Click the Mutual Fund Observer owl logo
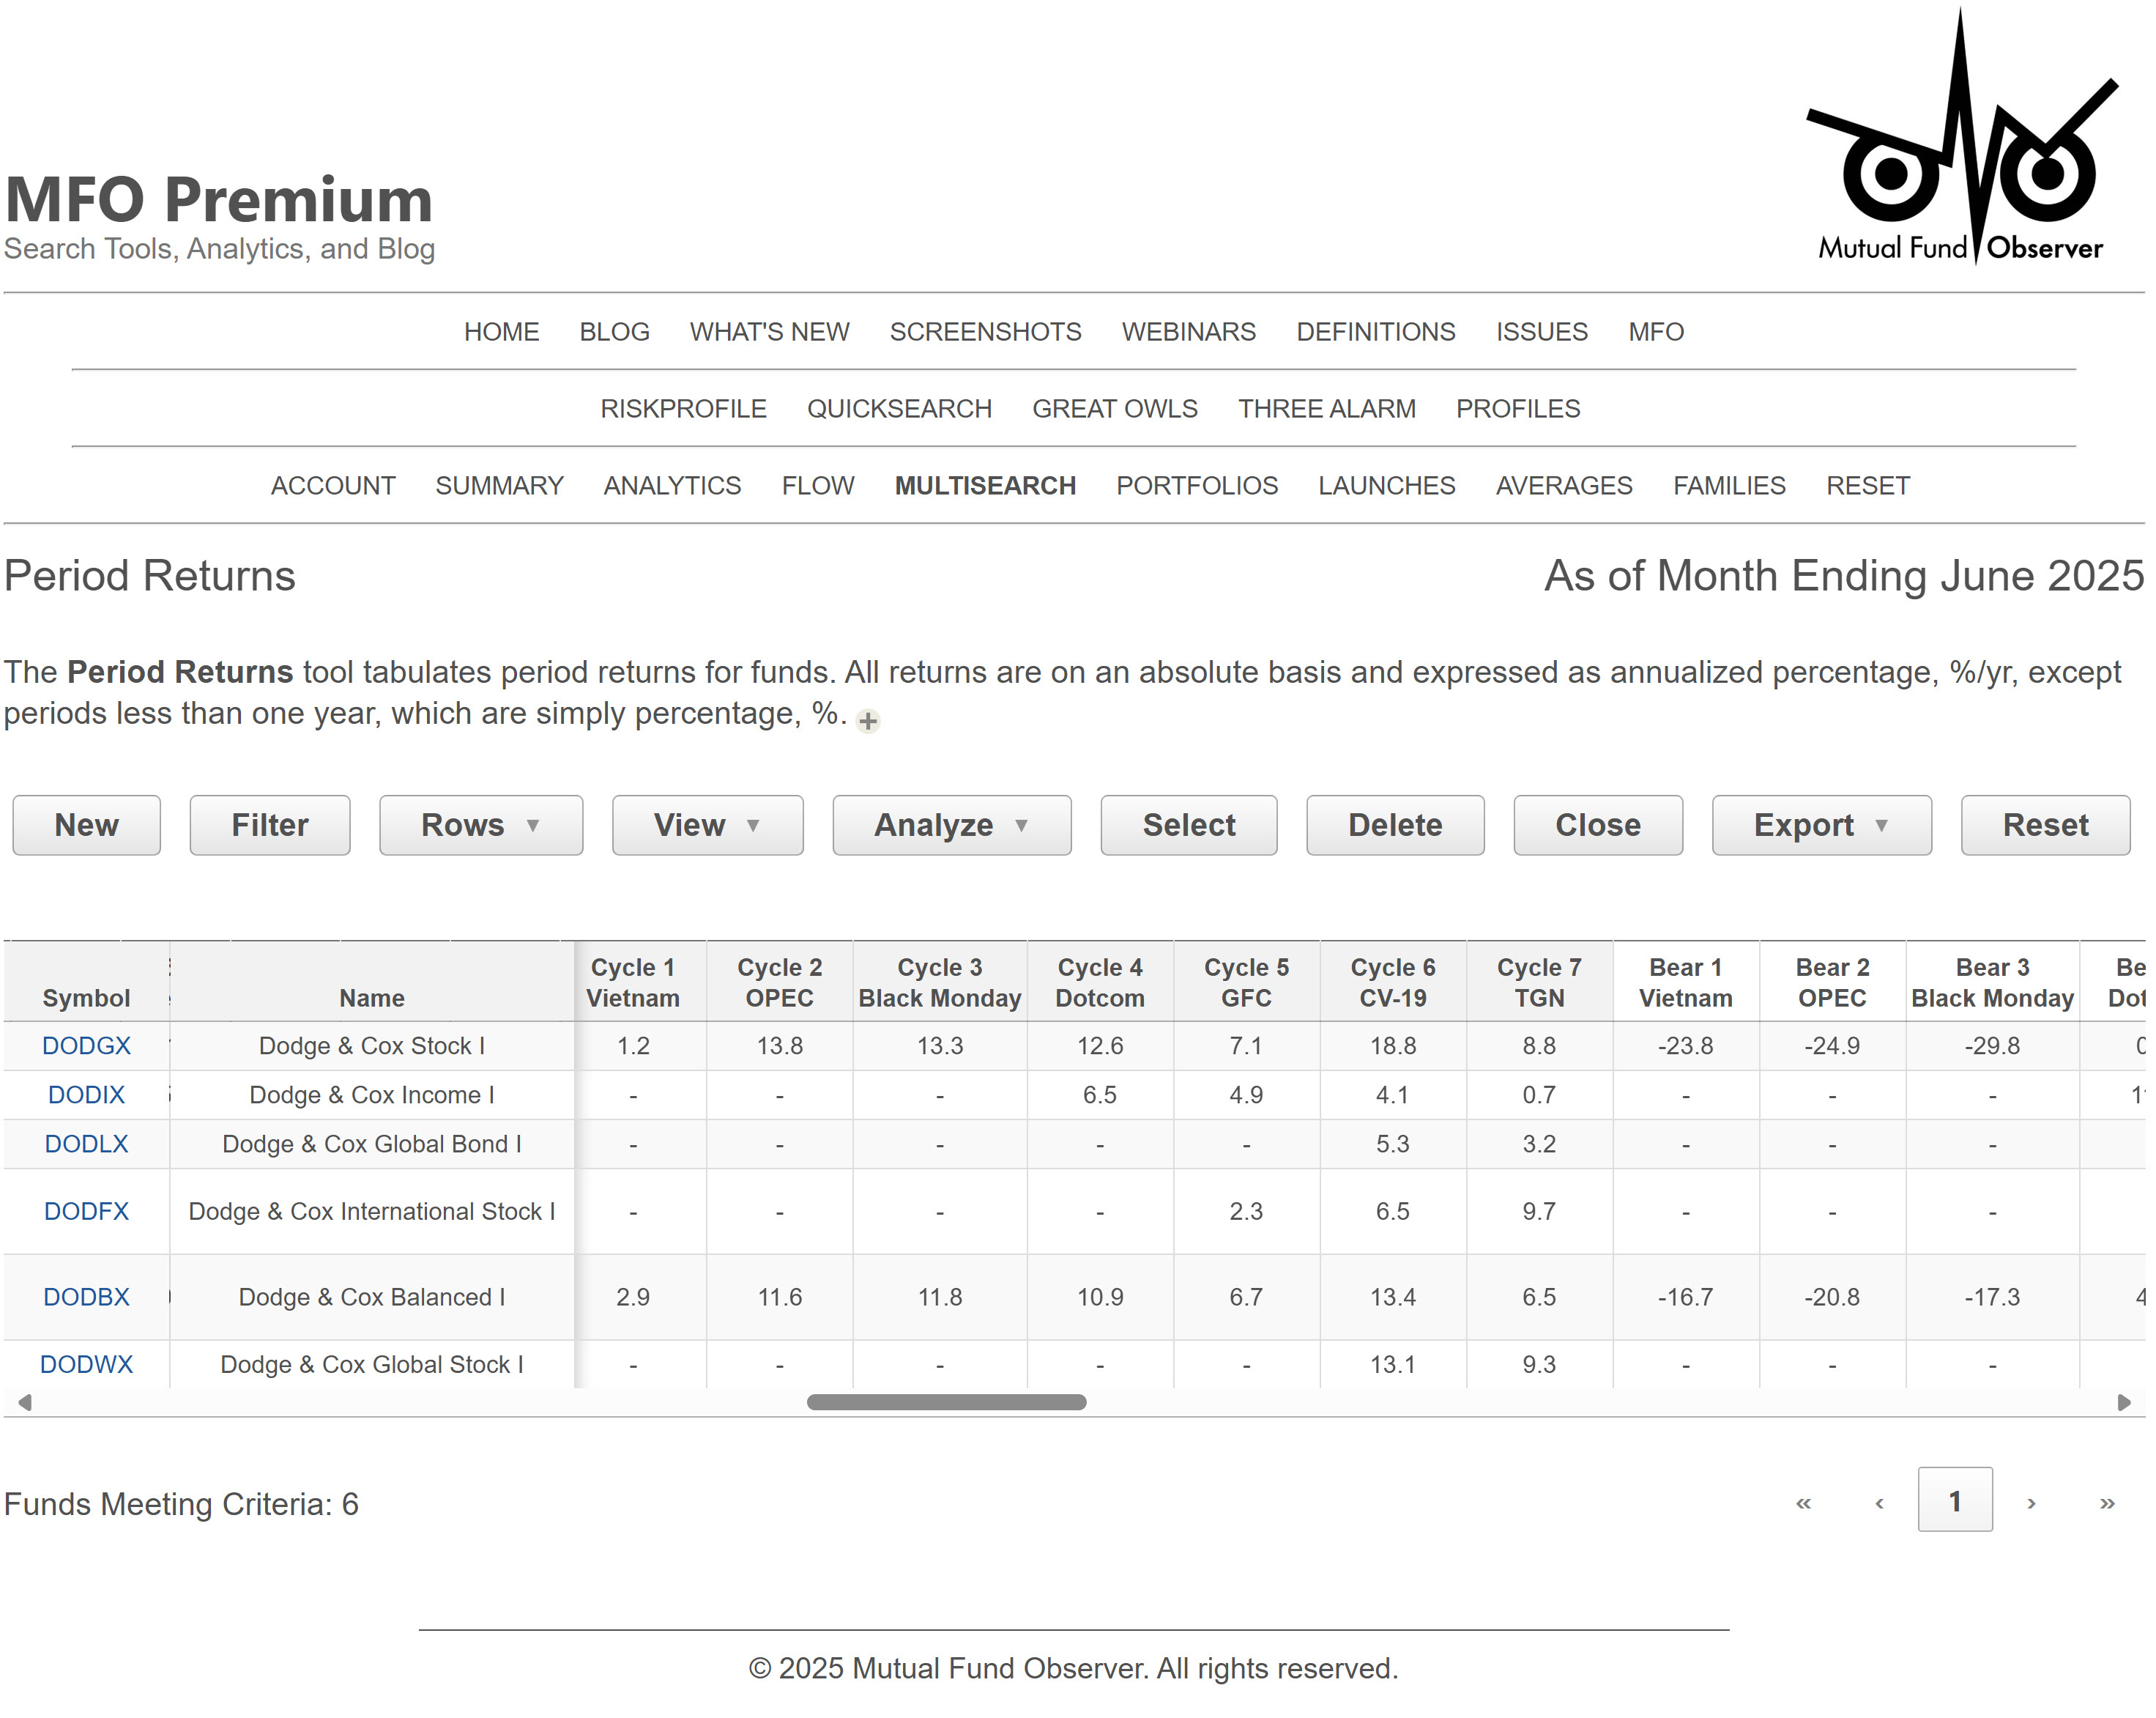The image size is (2156, 1718). click(x=1960, y=140)
